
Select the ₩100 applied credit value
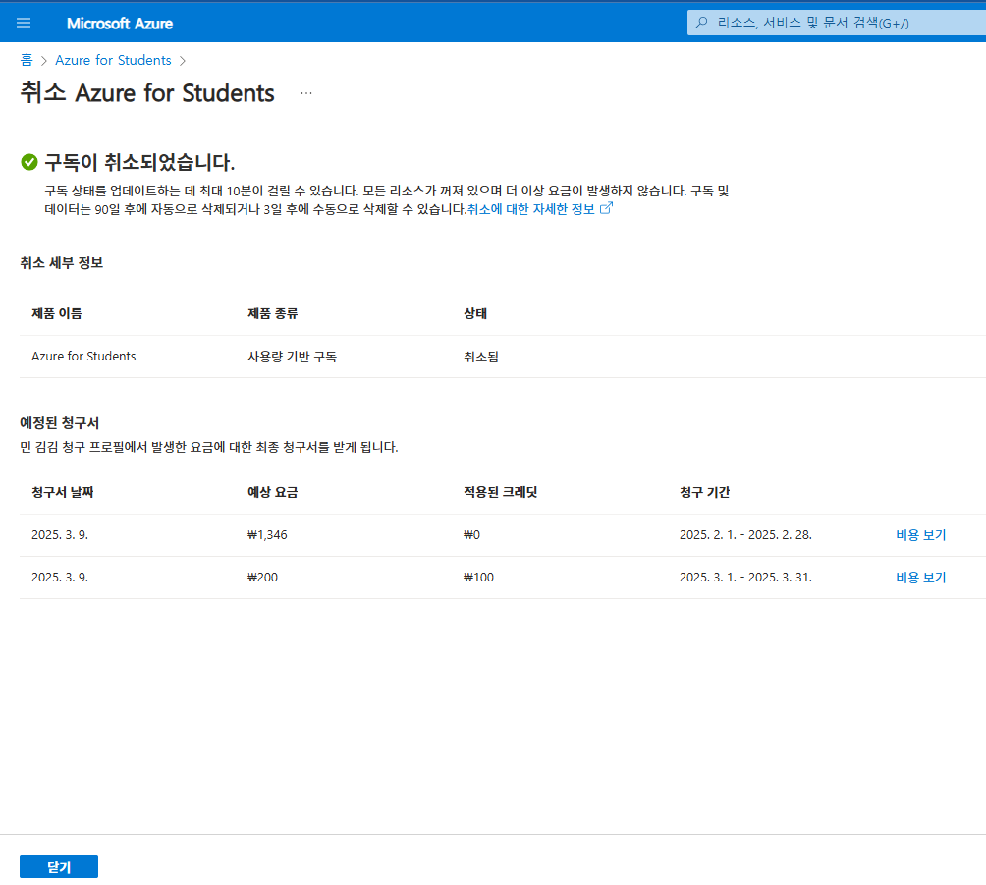[x=478, y=578]
